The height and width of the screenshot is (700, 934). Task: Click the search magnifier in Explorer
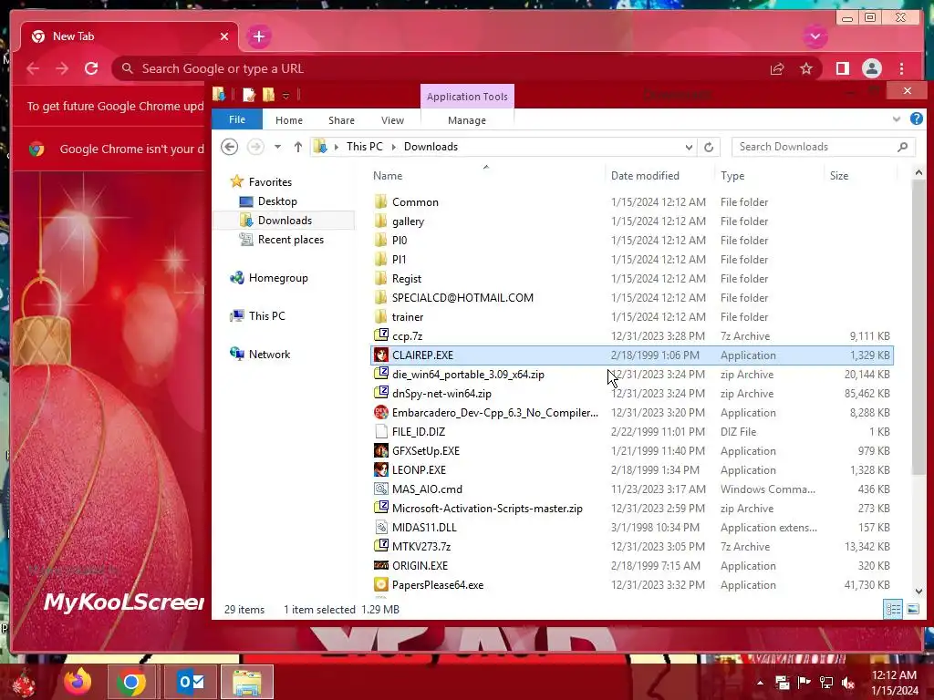click(902, 147)
